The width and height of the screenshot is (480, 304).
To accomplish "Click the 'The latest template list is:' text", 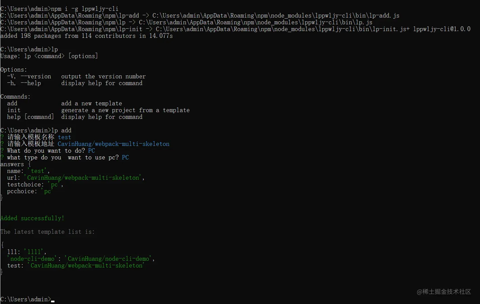I will tap(47, 232).
